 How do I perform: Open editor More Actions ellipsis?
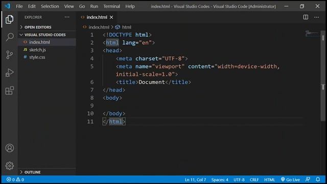tap(317, 17)
